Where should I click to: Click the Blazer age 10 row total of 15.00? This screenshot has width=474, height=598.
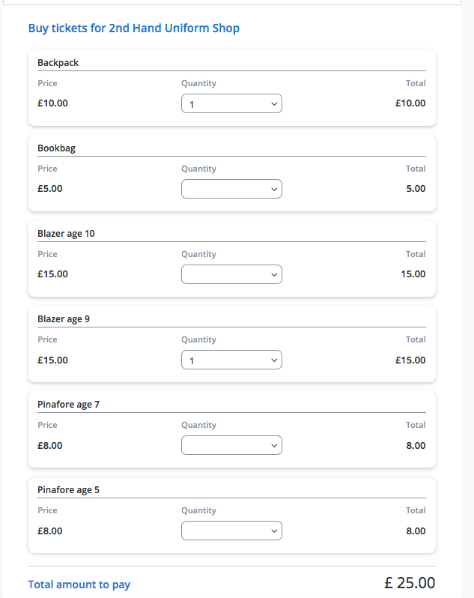tap(413, 274)
